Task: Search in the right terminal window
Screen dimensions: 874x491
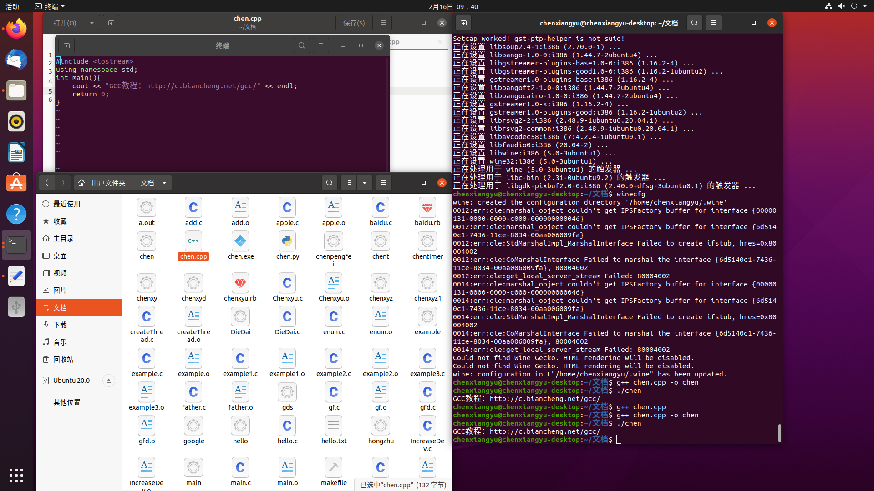Action: [695, 23]
